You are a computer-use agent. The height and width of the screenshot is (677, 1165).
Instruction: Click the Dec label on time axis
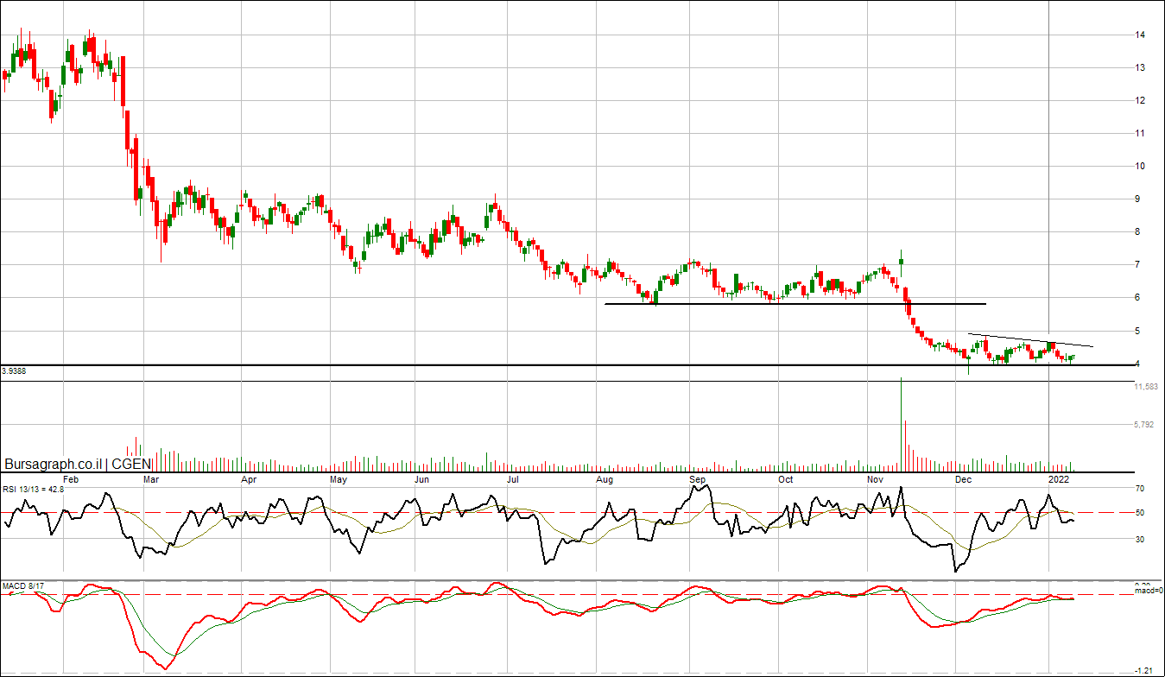(x=963, y=478)
